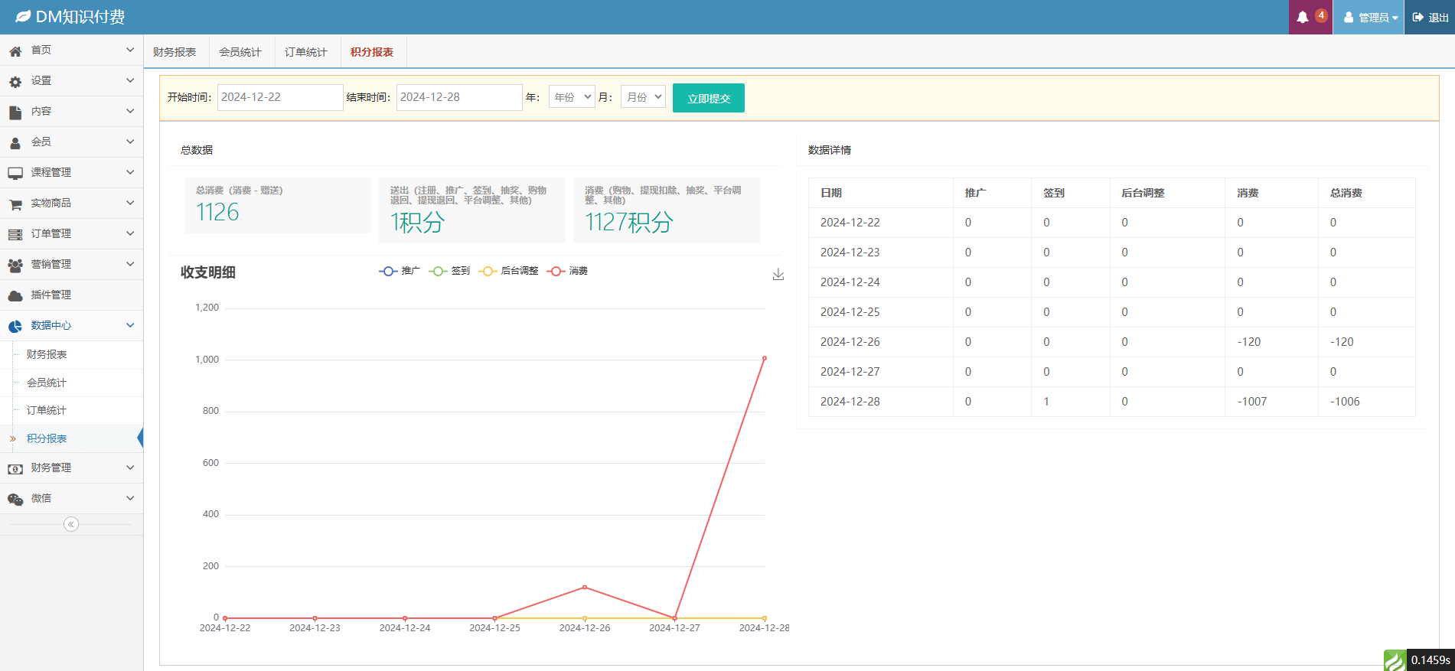Collapse sidebar with double-arrow icon
The image size is (1455, 671).
(71, 524)
